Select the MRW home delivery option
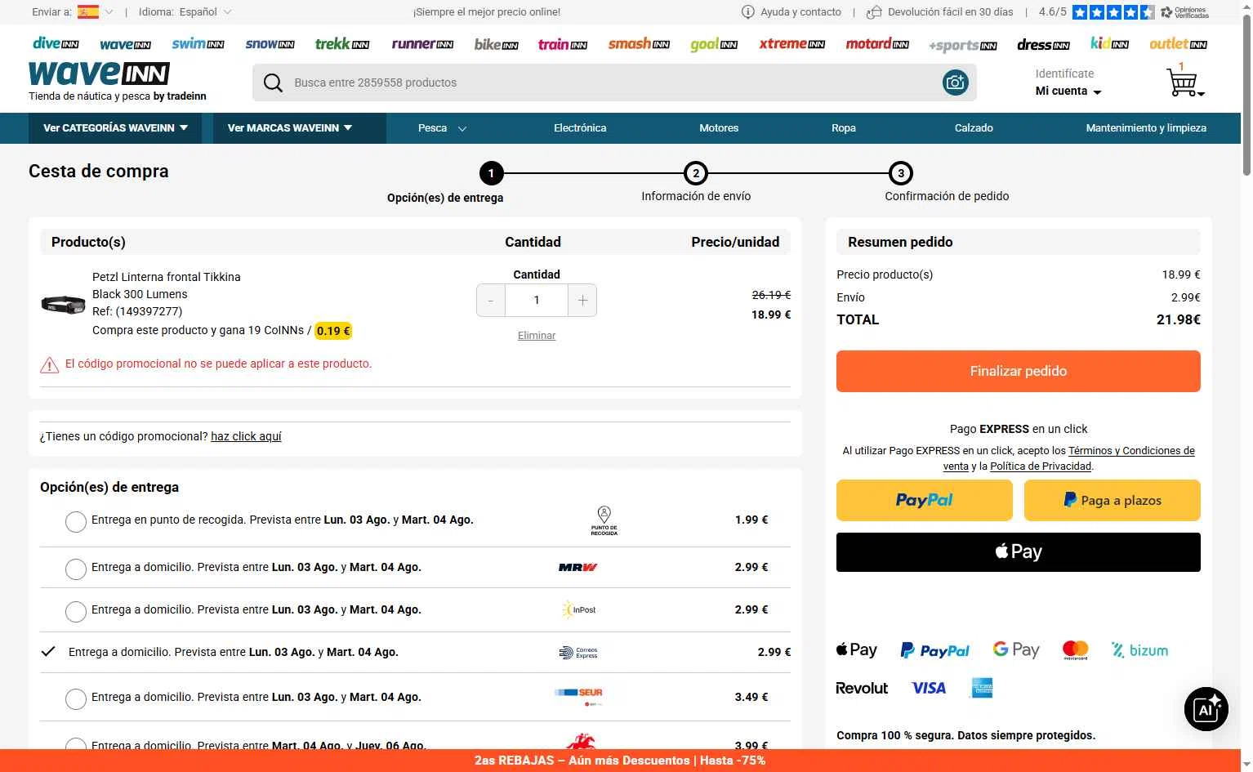Image resolution: width=1253 pixels, height=772 pixels. tap(76, 569)
